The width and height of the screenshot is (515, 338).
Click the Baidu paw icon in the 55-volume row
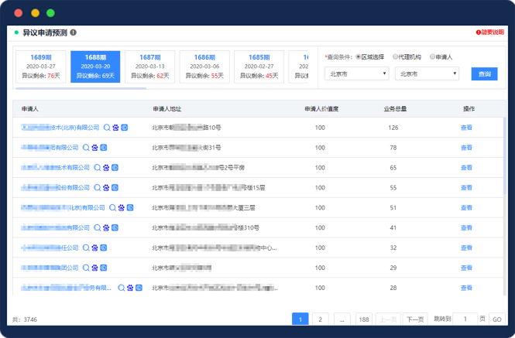click(106, 188)
